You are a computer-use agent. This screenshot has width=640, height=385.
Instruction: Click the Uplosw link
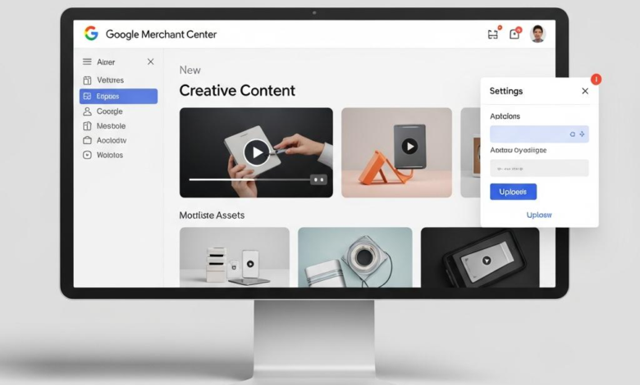539,215
